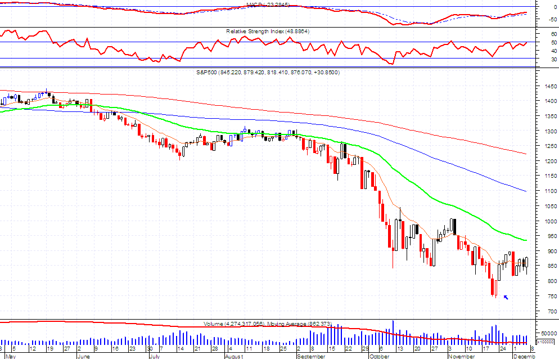
Task: Select the MACD indicator title text
Action: coord(268,5)
